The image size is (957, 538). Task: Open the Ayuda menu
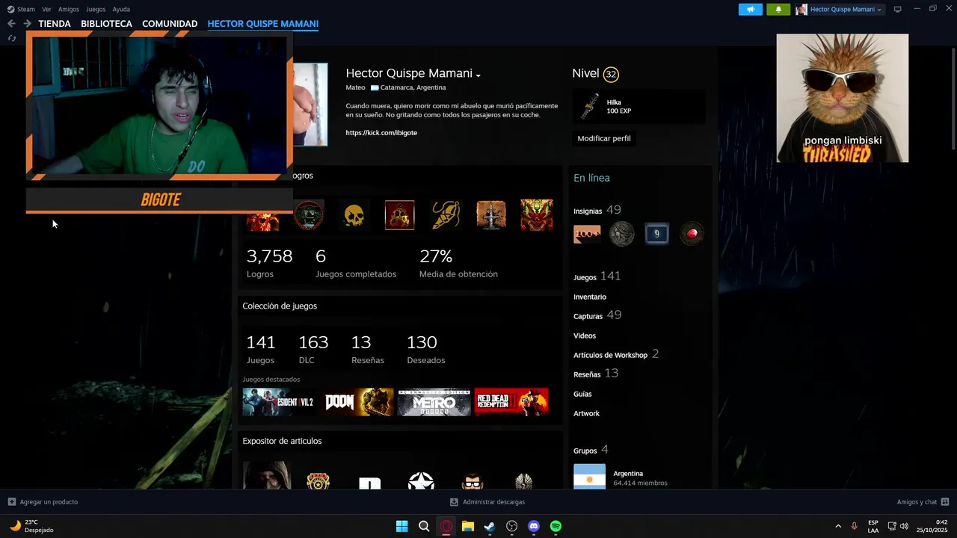[121, 9]
